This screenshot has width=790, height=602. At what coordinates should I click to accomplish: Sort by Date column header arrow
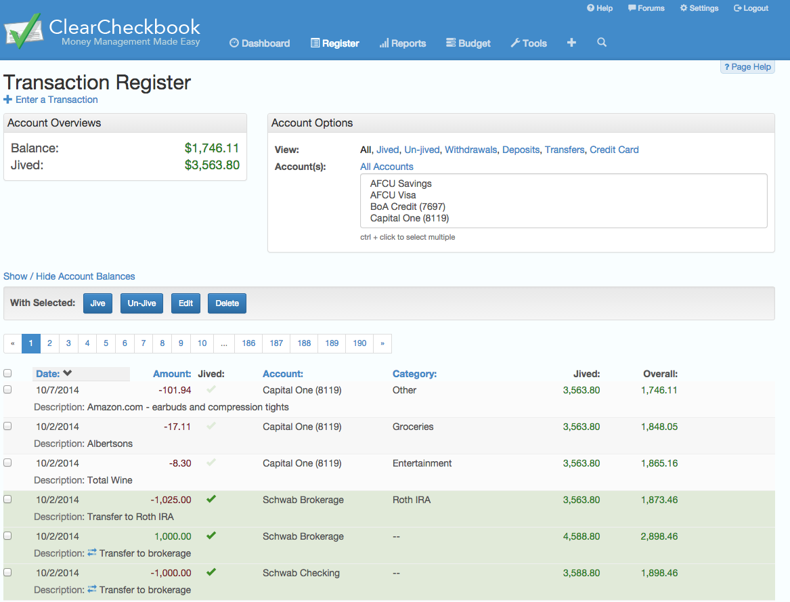[x=67, y=374]
